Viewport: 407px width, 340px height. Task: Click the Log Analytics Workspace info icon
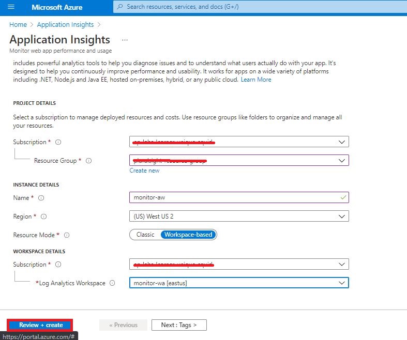tap(112, 283)
